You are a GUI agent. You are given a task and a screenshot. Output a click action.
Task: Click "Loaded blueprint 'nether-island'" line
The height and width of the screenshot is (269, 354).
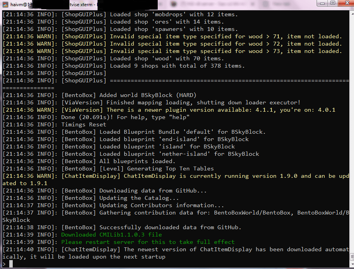tap(131, 154)
